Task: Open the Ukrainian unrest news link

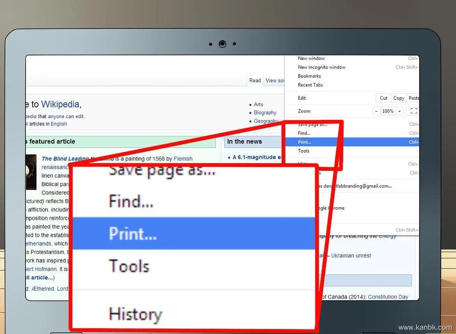Action: (x=351, y=255)
